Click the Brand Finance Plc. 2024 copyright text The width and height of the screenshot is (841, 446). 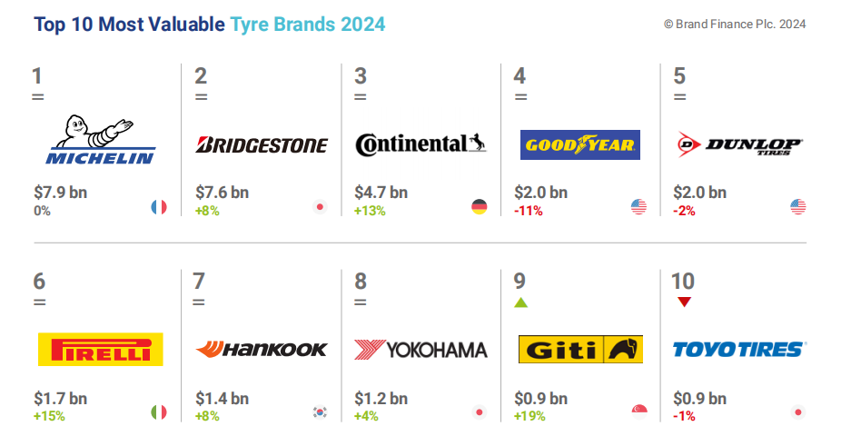(x=735, y=25)
